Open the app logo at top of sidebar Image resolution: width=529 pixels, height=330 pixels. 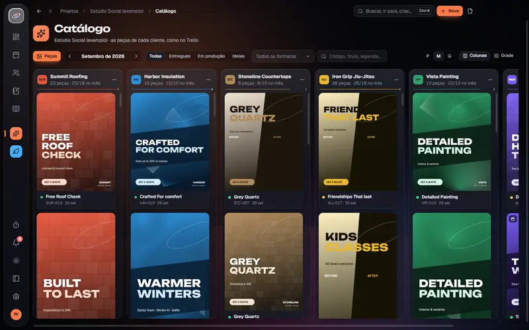click(x=16, y=15)
